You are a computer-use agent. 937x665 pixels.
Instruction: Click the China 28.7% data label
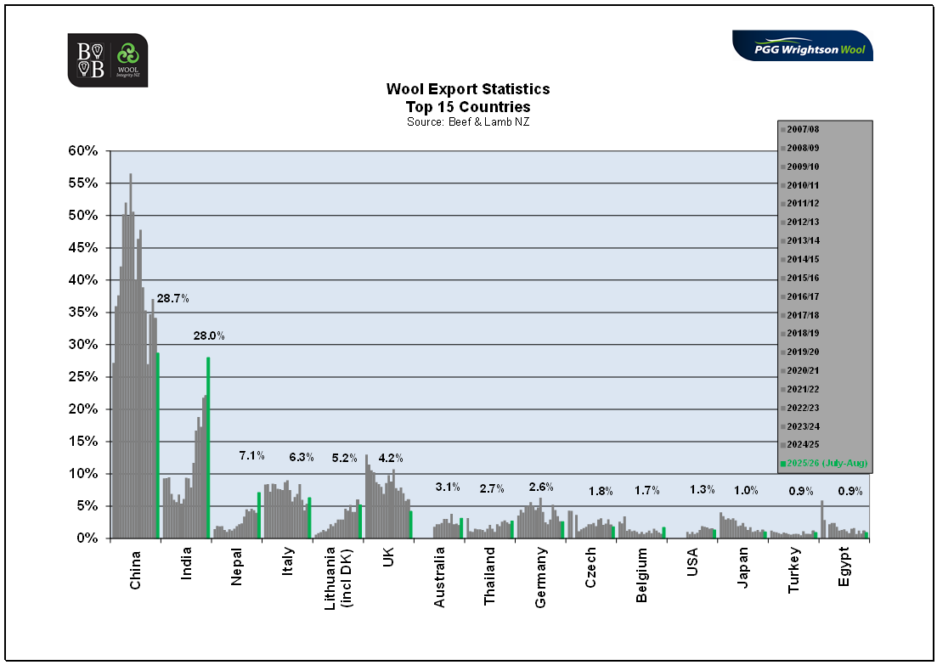pyautogui.click(x=172, y=299)
